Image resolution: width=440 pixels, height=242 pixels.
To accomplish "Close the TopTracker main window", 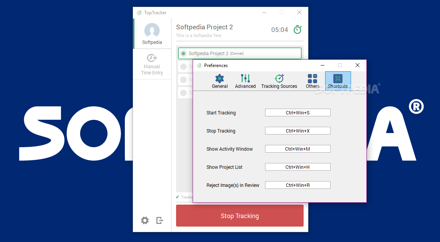I will (299, 12).
